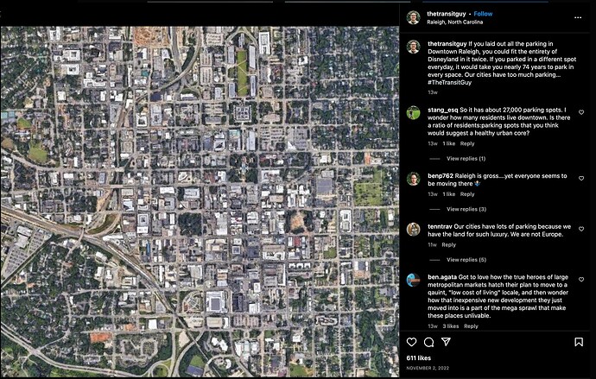The width and height of the screenshot is (596, 379).
Task: Open tenntrav username link
Action: [440, 226]
